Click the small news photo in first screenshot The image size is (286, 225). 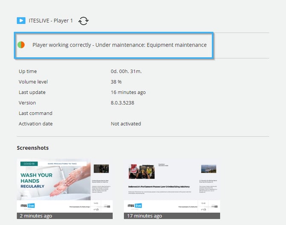[x=101, y=168]
